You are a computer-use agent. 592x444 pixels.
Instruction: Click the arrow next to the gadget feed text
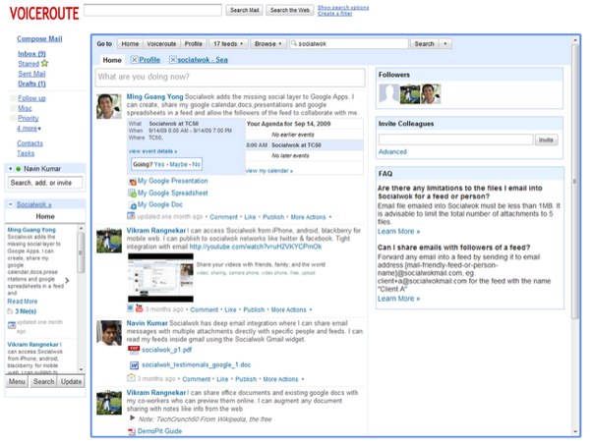(67, 280)
